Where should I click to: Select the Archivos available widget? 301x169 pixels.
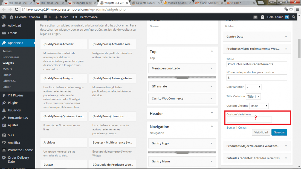click(x=63, y=142)
